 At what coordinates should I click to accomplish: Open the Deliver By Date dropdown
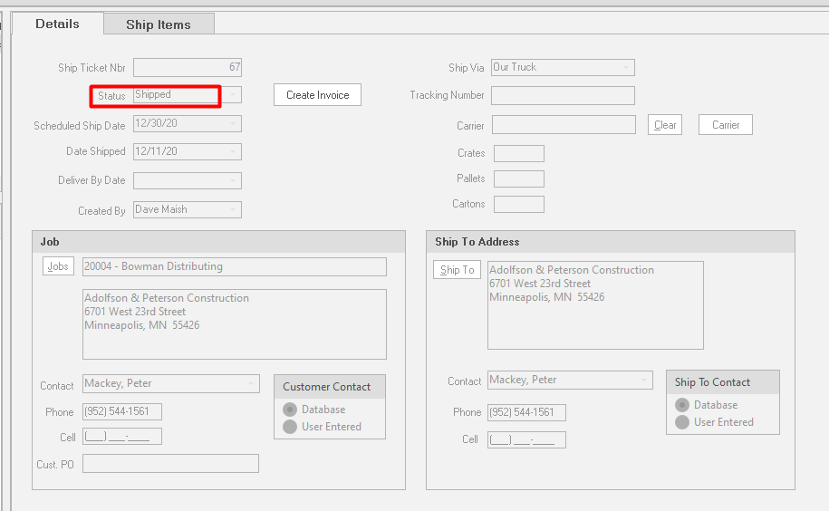pos(233,180)
